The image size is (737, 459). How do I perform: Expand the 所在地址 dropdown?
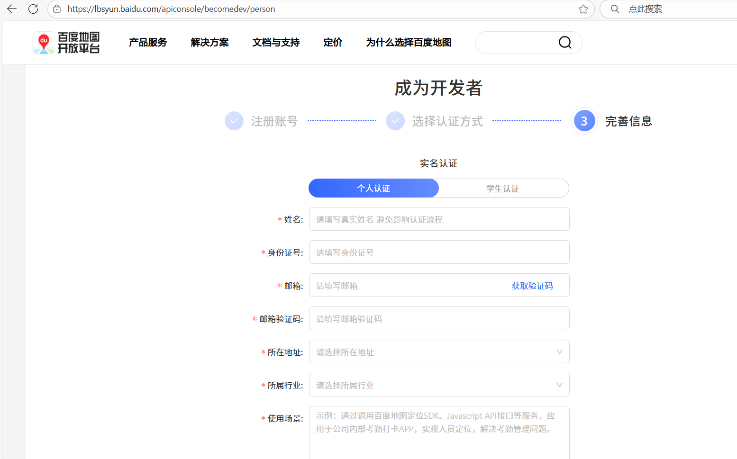coord(439,352)
